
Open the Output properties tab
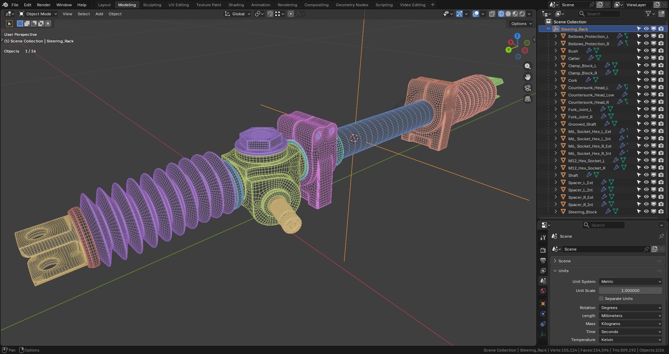coord(543,260)
